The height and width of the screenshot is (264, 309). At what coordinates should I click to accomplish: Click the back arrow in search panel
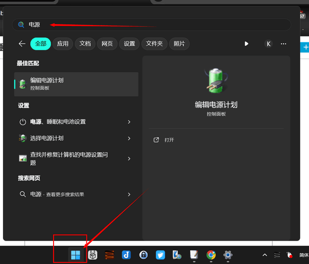[22, 44]
